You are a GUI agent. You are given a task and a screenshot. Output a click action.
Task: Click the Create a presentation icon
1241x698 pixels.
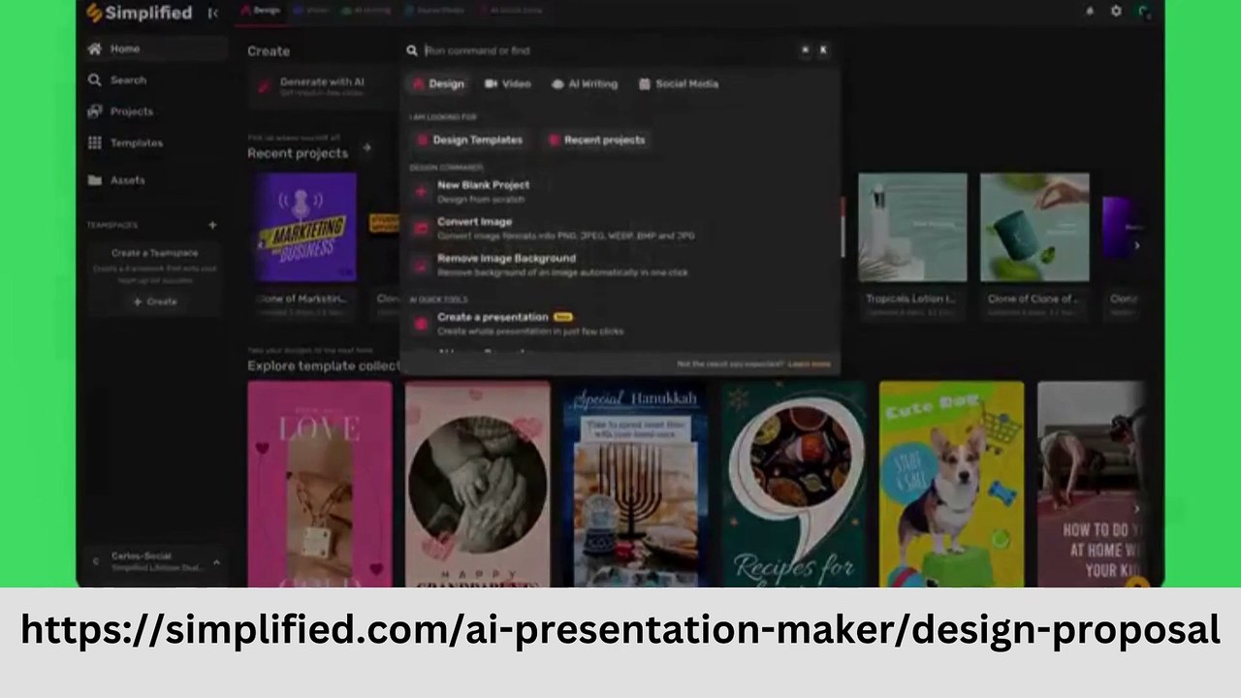(x=421, y=324)
